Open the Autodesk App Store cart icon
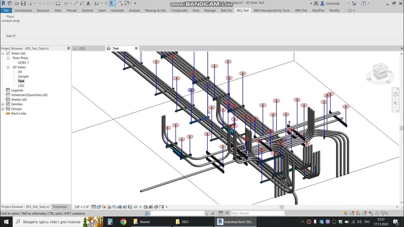Screen dimensions: 404x227 point(354,3)
